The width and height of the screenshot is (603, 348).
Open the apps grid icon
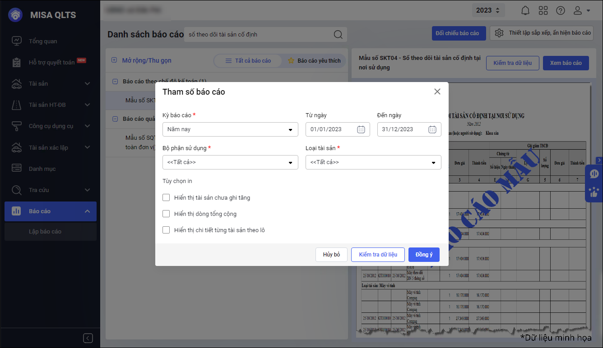pos(543,10)
